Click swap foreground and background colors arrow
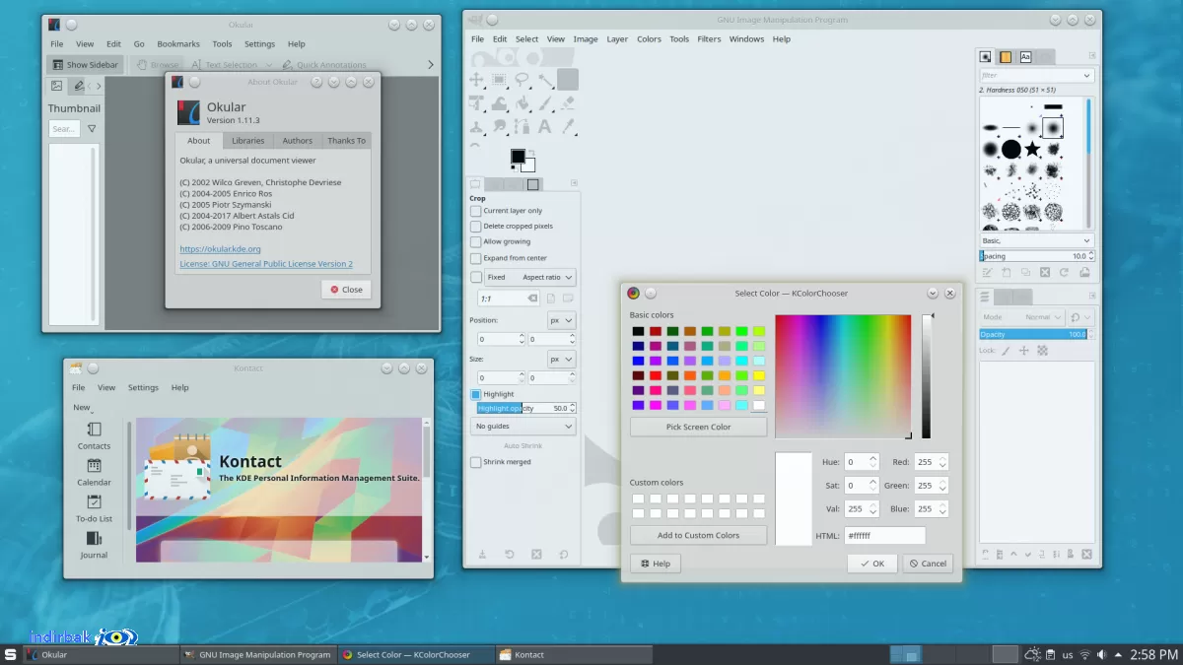Screen dimensions: 1183x665 coord(532,153)
